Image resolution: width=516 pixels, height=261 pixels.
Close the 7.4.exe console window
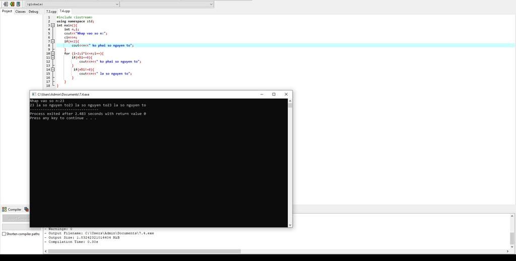286,95
